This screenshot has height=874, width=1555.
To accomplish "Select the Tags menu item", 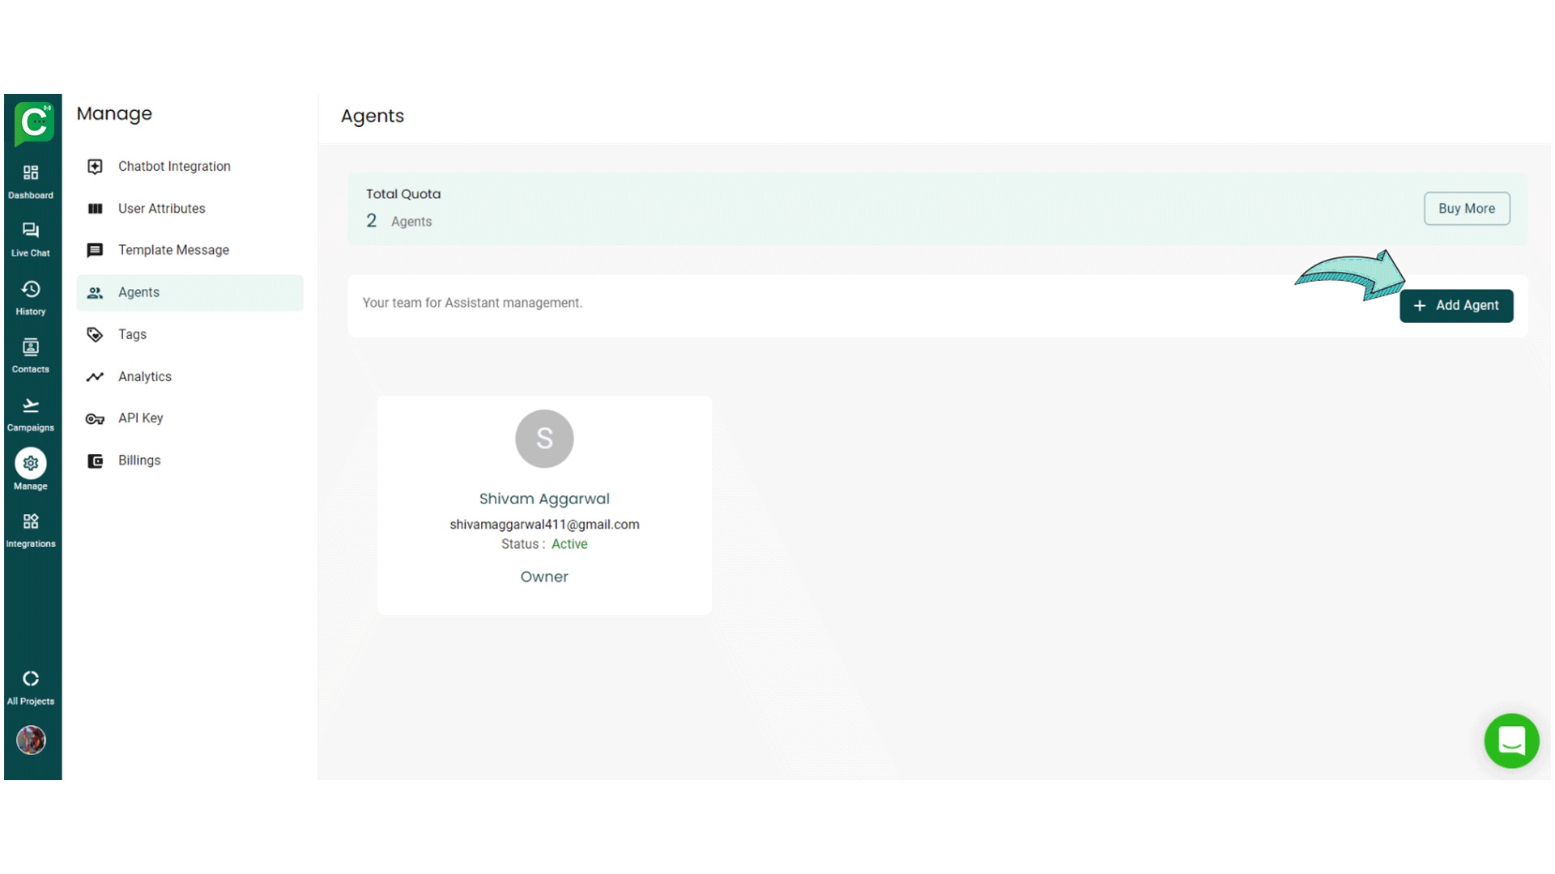I will [132, 335].
